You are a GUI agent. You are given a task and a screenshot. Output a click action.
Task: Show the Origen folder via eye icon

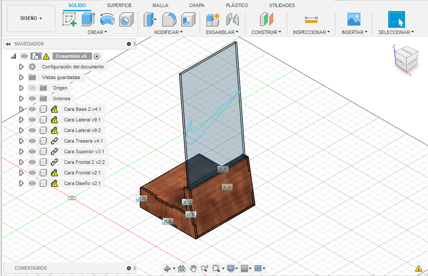(x=32, y=88)
